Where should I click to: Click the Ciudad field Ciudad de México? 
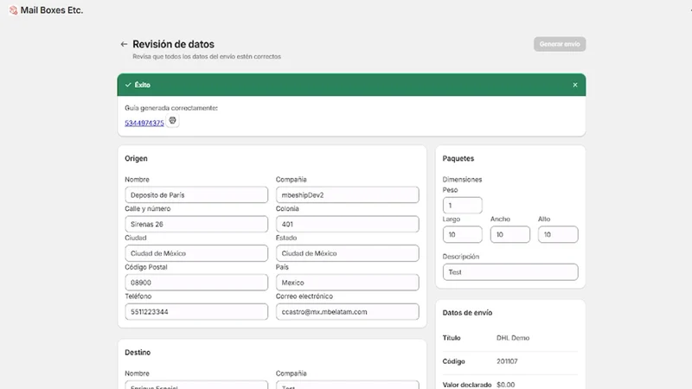tap(196, 253)
